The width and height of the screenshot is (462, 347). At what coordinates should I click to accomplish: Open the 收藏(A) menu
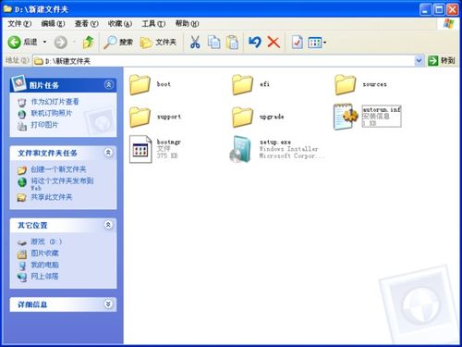pyautogui.click(x=120, y=23)
